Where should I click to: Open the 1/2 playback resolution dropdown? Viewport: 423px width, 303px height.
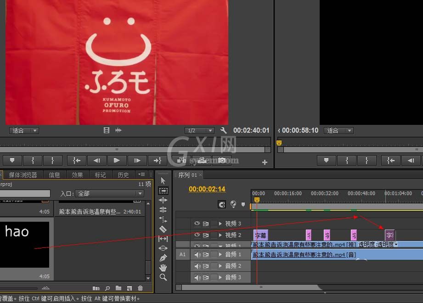pos(199,131)
